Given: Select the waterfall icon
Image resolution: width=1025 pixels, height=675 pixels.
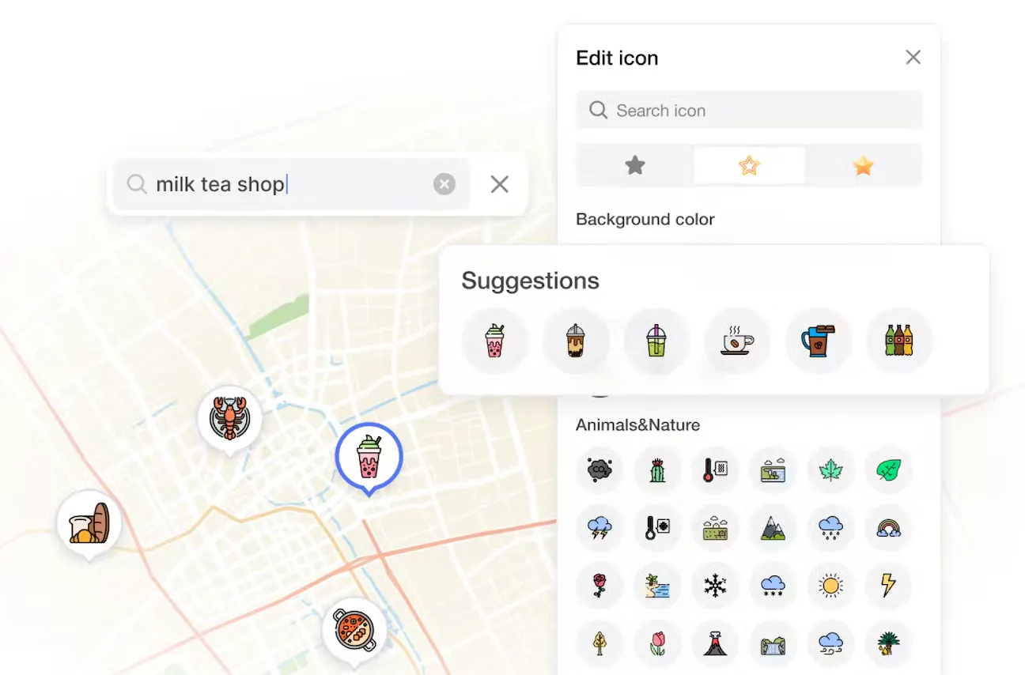Looking at the screenshot, I should [773, 643].
